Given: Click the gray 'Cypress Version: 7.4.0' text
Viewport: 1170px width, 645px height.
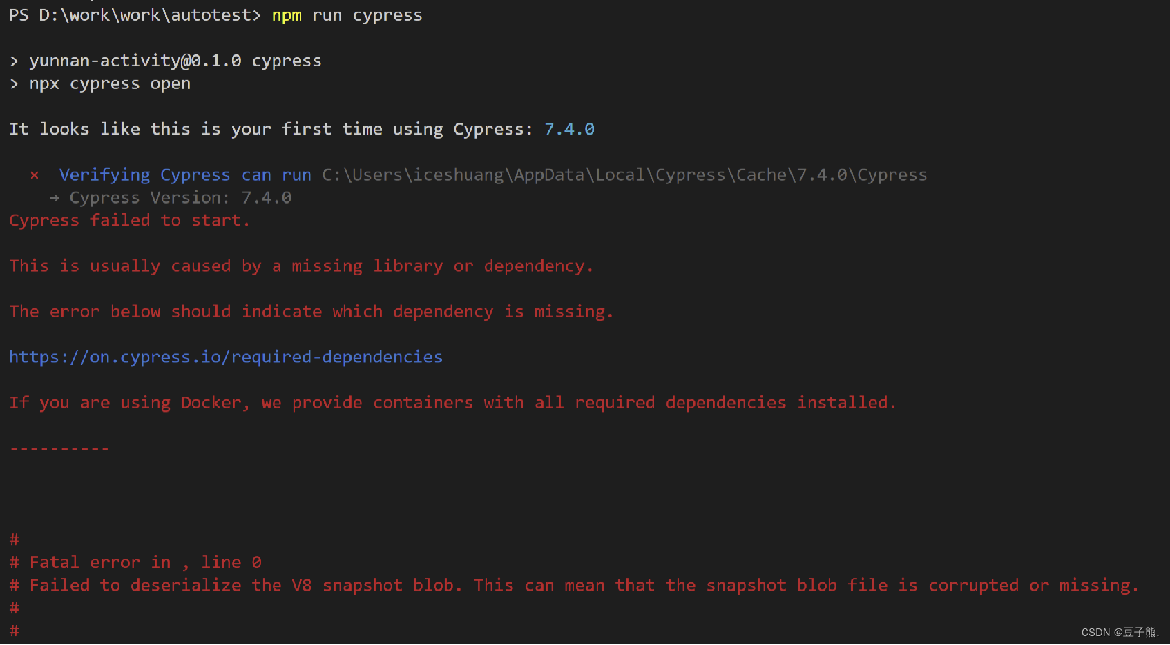Looking at the screenshot, I should [x=180, y=198].
